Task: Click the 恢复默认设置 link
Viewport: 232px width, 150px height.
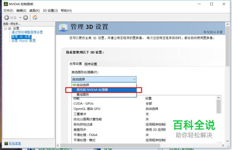Action: pos(213,32)
